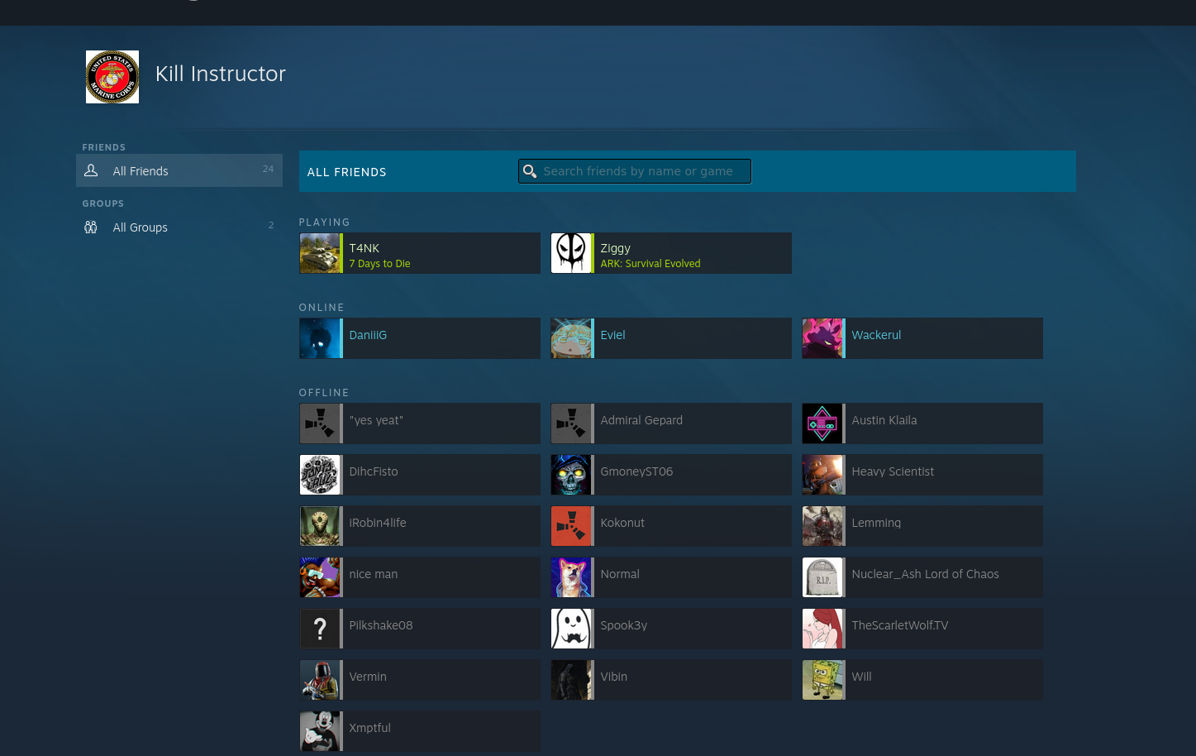Open Xmptful's cartoon mouse avatar
Screen dimensions: 1196x756
click(x=320, y=731)
